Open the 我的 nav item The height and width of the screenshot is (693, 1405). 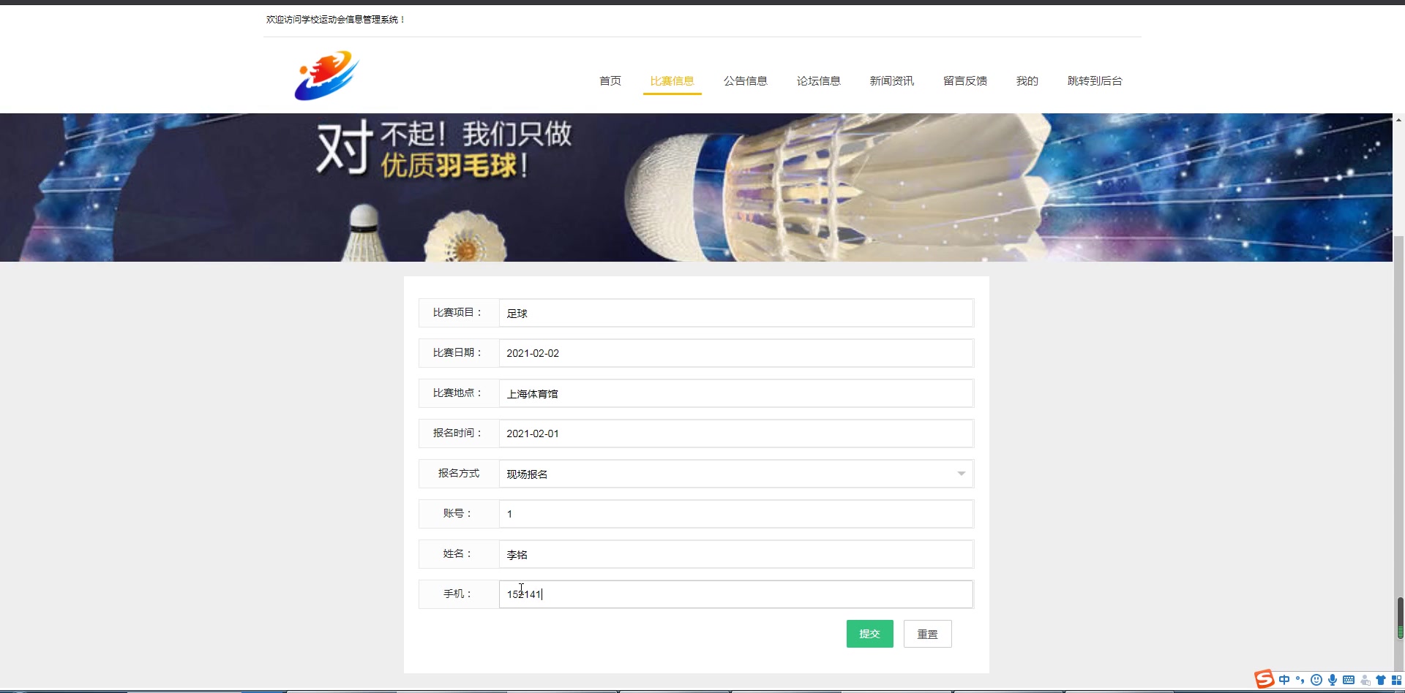click(1027, 80)
